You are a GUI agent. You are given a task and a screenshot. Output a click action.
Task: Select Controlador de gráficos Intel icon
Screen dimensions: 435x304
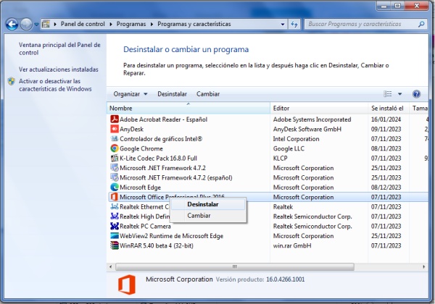pos(115,139)
